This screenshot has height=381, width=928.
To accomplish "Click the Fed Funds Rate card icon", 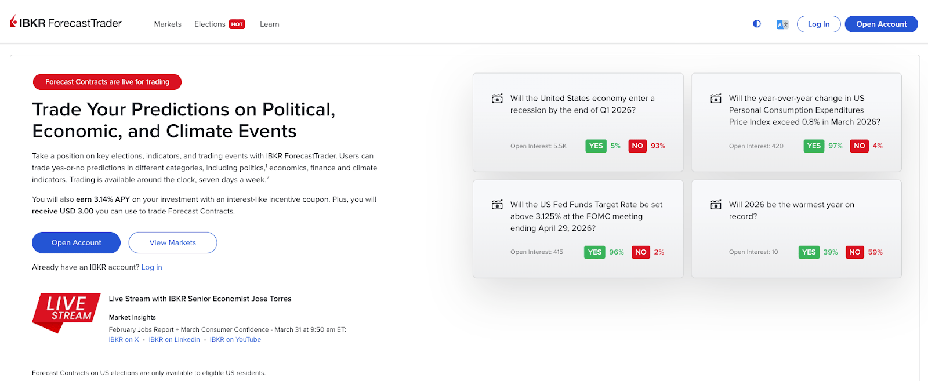I will coord(497,205).
